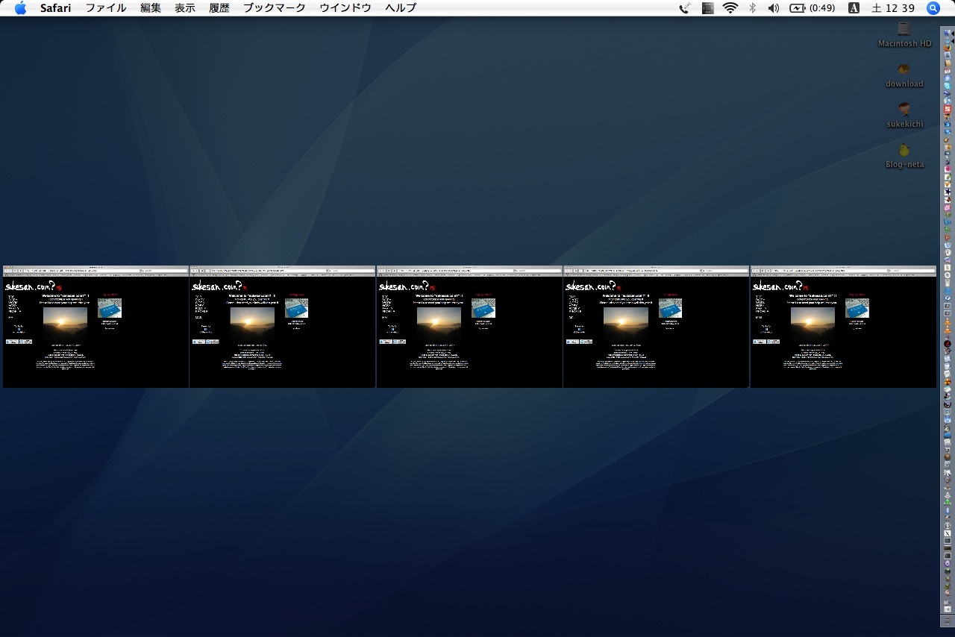Image resolution: width=955 pixels, height=637 pixels.
Task: Open the input source A menu
Action: click(x=854, y=8)
